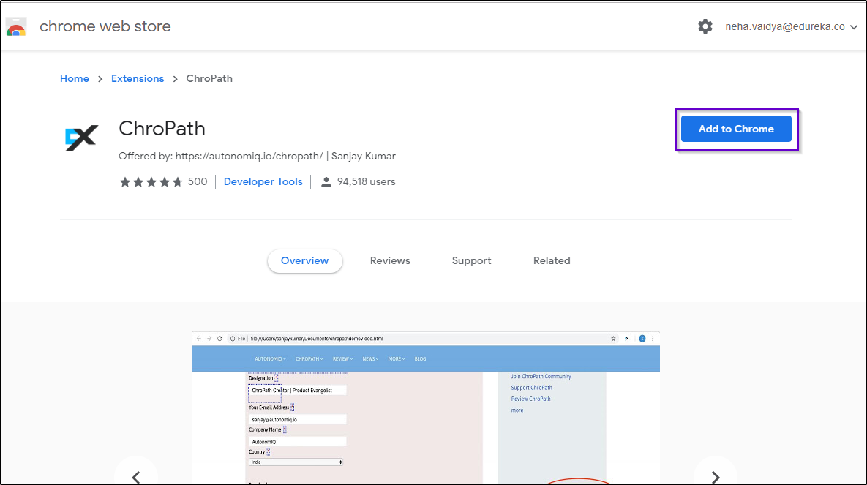
Task: Select the Overview tab
Action: pyautogui.click(x=305, y=261)
